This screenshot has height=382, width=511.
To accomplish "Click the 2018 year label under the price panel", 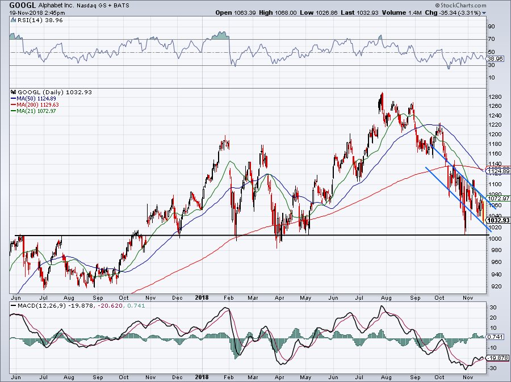I will pyautogui.click(x=202, y=297).
